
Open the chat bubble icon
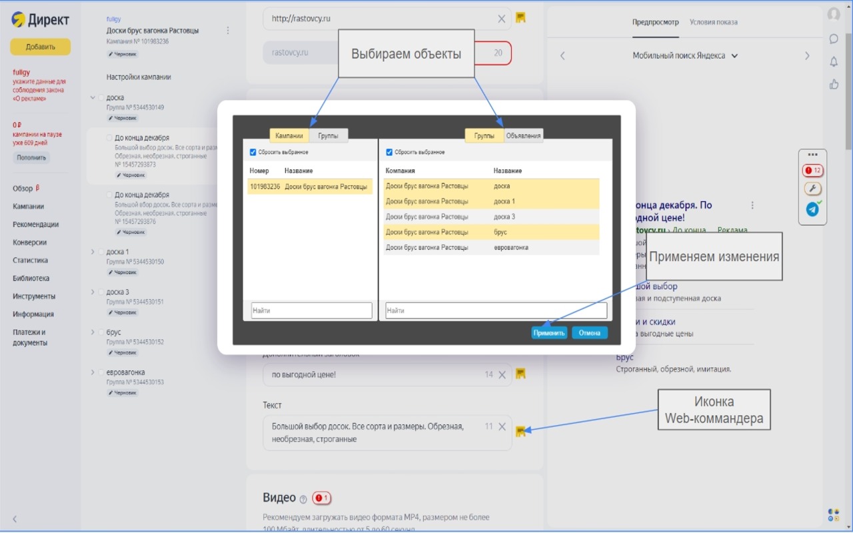pos(834,39)
